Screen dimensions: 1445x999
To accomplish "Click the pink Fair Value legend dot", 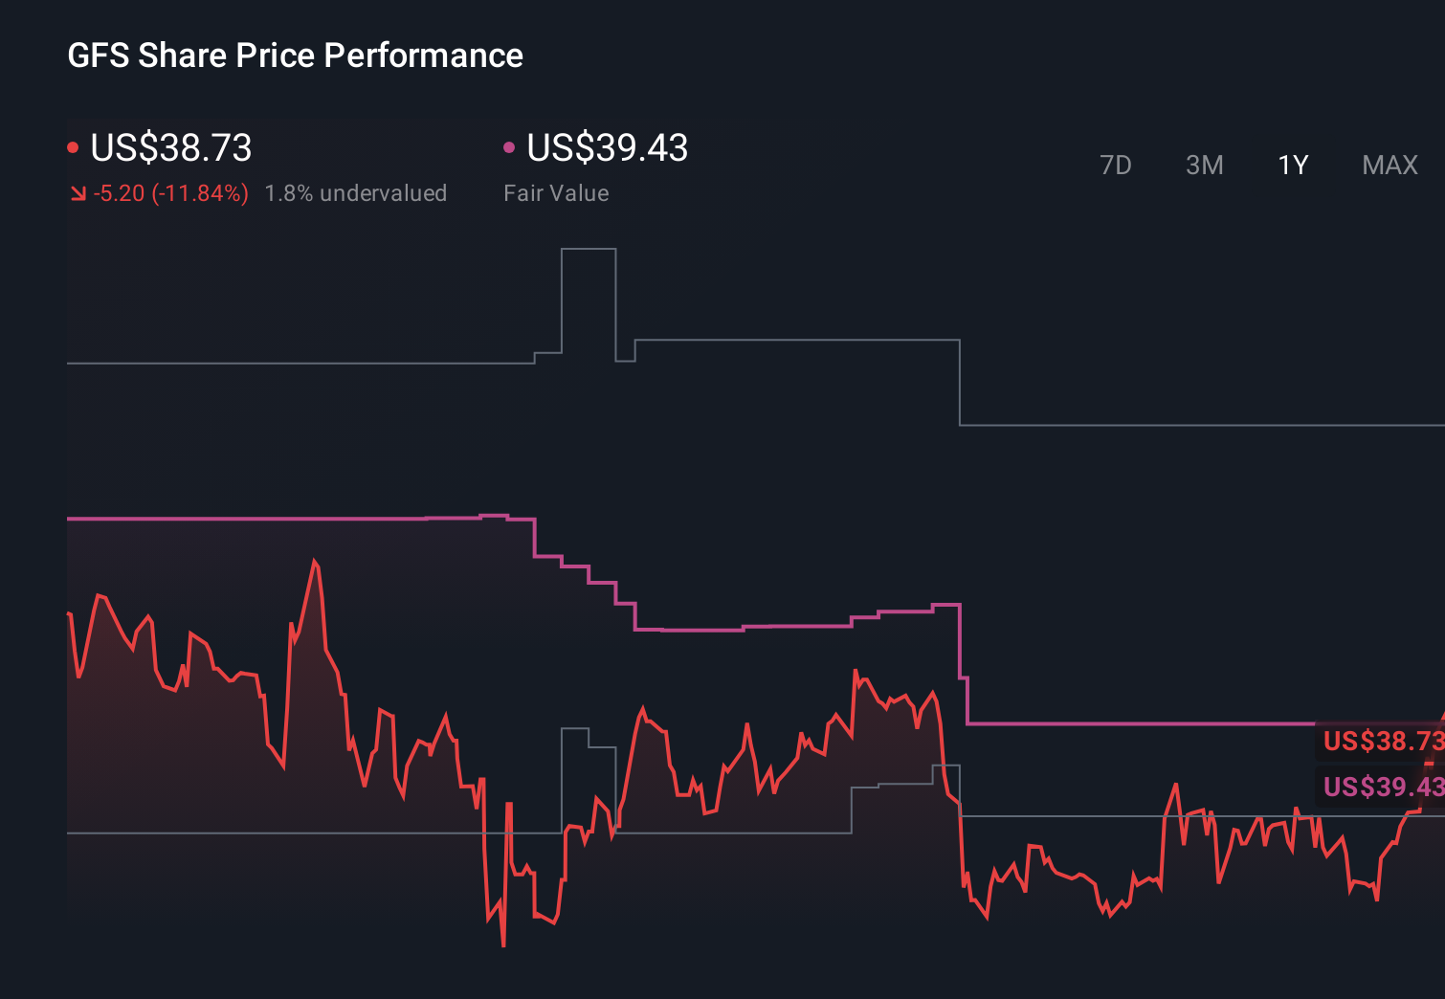I will (x=509, y=147).
